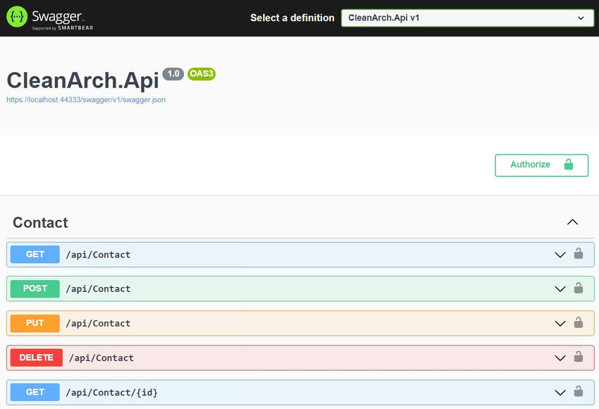Click the GET method badge
The image size is (599, 409).
35,255
